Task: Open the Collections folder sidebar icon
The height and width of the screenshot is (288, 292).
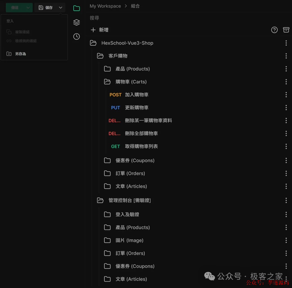Action: 76,8
